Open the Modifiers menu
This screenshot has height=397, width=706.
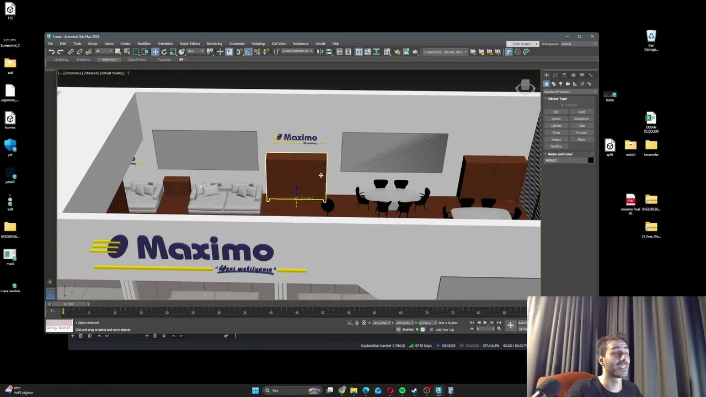[144, 44]
